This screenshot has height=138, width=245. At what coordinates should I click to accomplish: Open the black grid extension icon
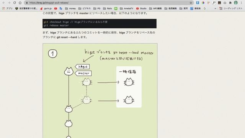coord(219,3)
